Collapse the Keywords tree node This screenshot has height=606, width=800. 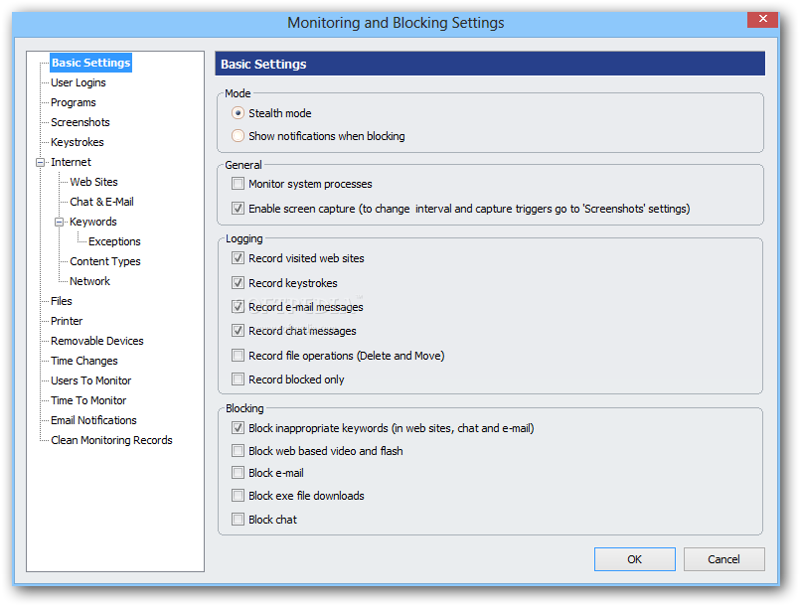coord(60,222)
